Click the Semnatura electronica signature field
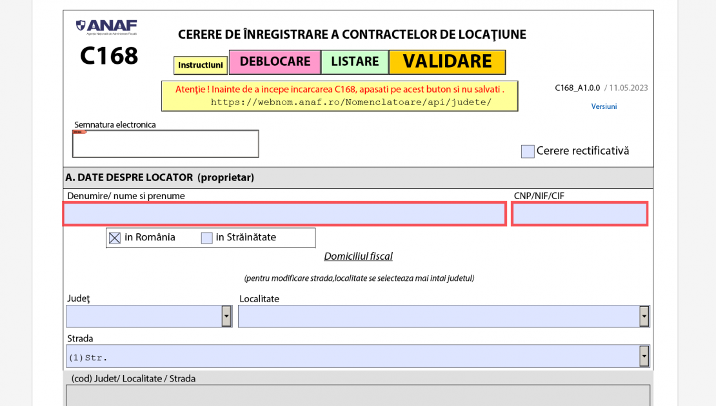This screenshot has height=406, width=716. 166,144
